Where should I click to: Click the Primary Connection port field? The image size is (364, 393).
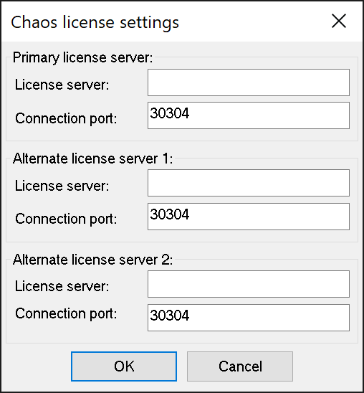[249, 115]
